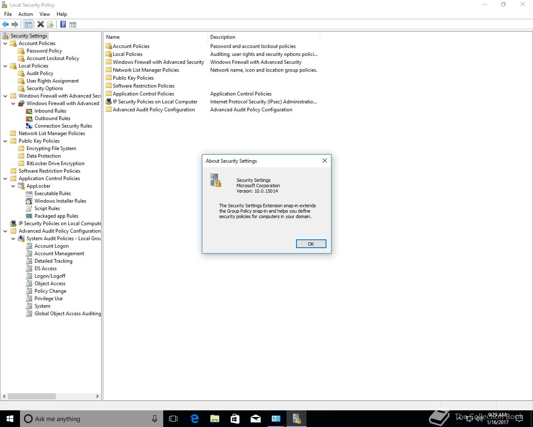Select Detailed Tracking audit category
533x427 pixels.
[x=53, y=261]
